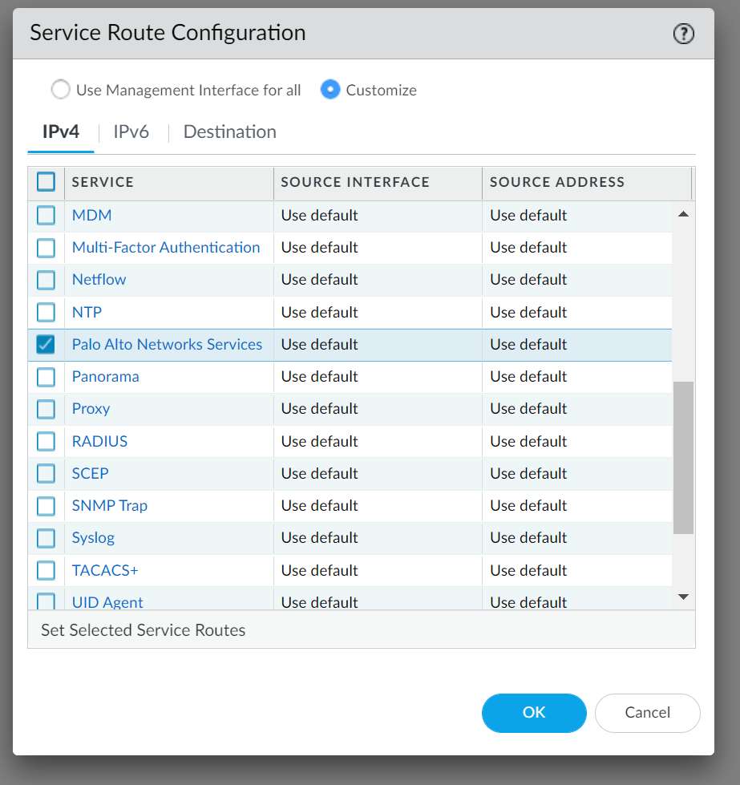The width and height of the screenshot is (740, 785).
Task: Select 'Use Management Interface for all' radio
Action: (60, 90)
